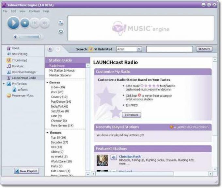Select Rock (26) genre
222x188 pixels.
click(x=57, y=92)
